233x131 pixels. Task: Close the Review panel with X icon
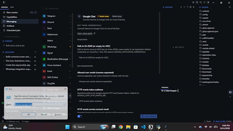[x=194, y=7]
